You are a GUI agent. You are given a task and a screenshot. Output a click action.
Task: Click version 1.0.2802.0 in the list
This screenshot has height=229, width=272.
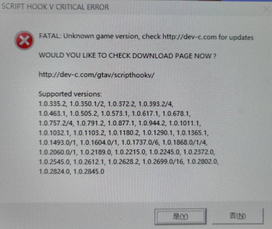tap(202, 161)
